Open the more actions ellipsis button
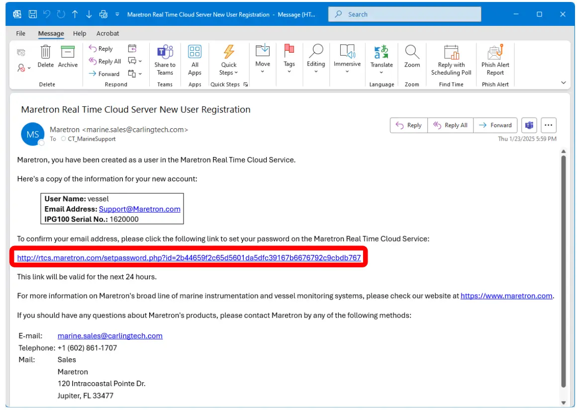577x410 pixels. pos(548,125)
